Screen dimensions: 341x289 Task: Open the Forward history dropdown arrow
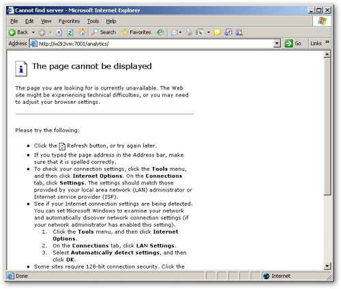tap(50, 33)
